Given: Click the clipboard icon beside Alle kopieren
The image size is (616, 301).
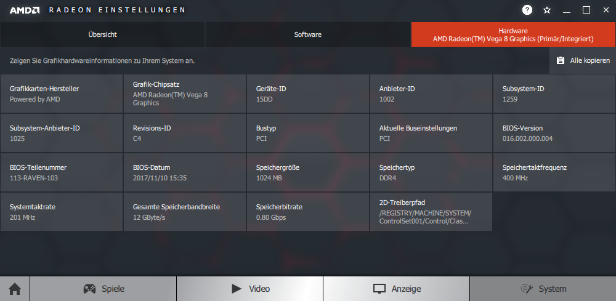Looking at the screenshot, I should pyautogui.click(x=561, y=60).
